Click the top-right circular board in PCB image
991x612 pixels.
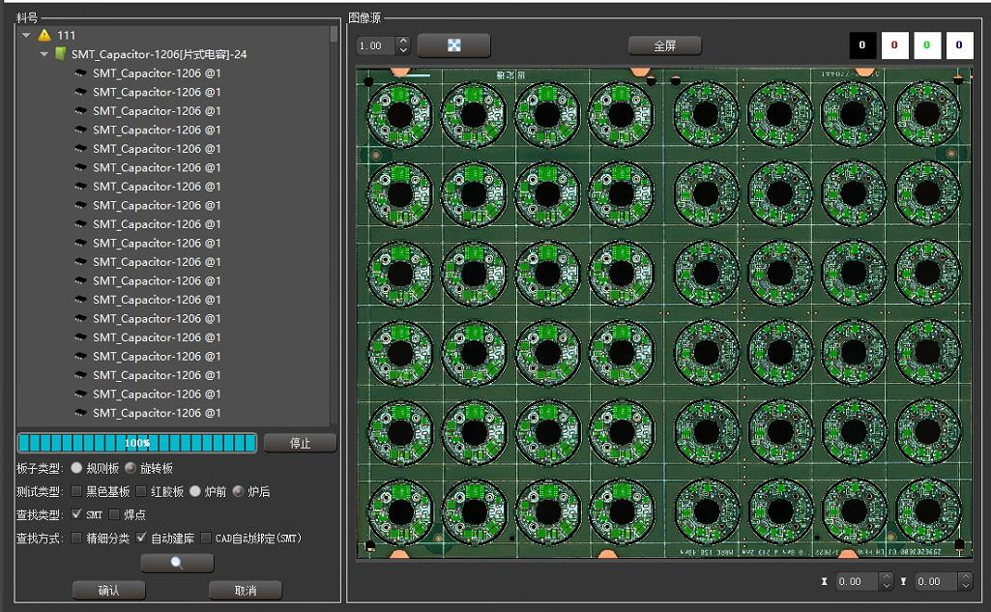(927, 114)
